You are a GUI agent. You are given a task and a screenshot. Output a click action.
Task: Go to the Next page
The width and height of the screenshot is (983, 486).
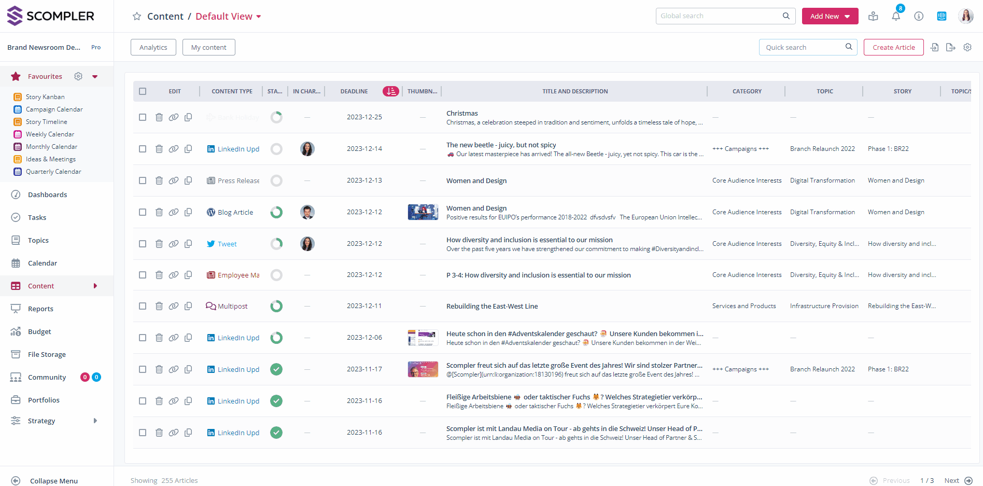[958, 480]
